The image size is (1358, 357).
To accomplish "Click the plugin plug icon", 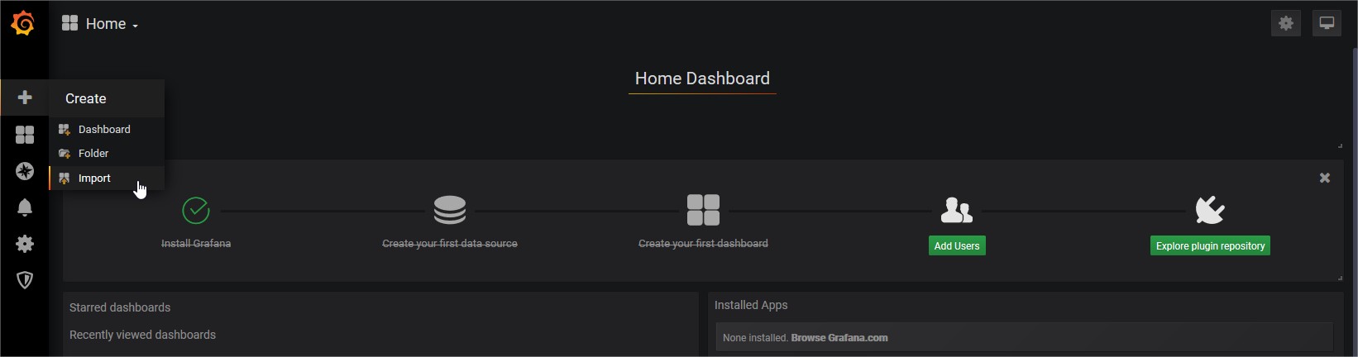I will [1210, 210].
